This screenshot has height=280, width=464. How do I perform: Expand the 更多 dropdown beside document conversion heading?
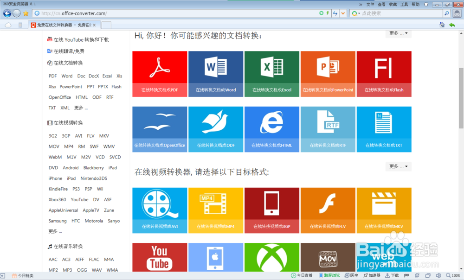point(398,33)
